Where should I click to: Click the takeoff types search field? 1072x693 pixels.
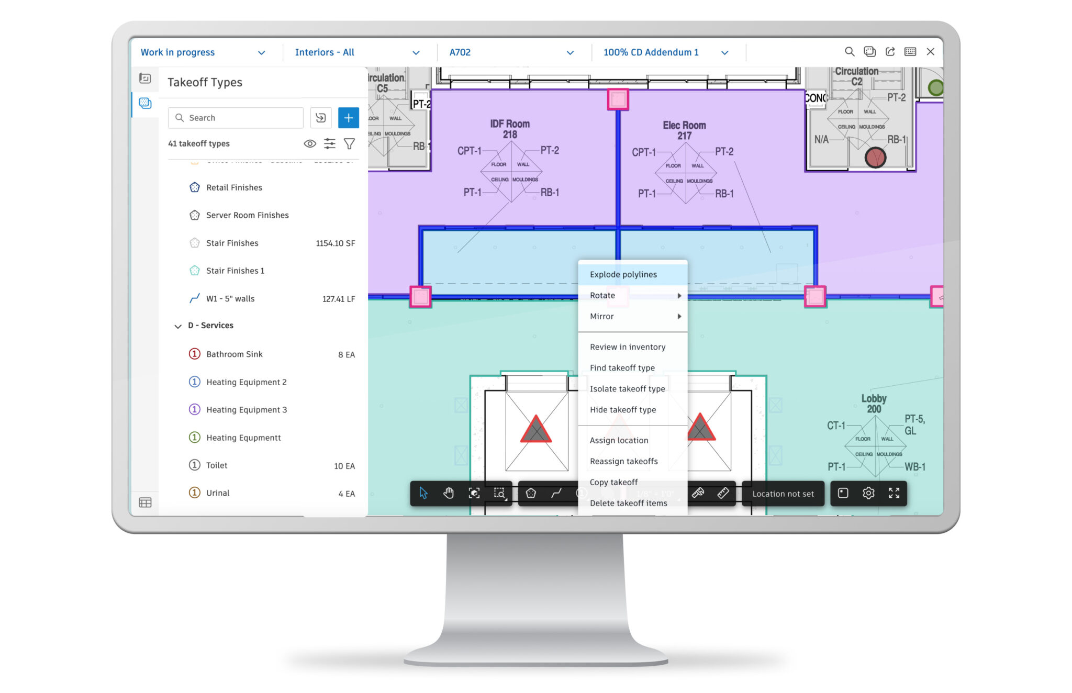235,118
